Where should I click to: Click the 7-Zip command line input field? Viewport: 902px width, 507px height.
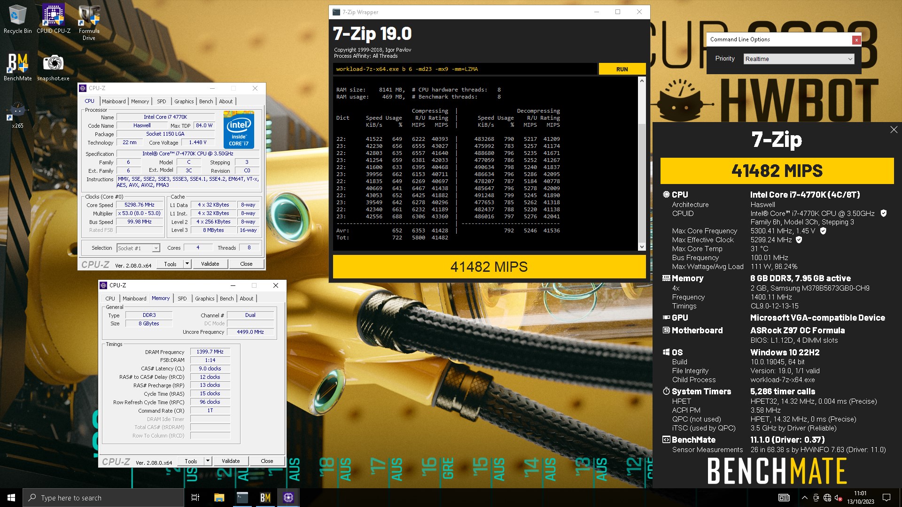[465, 69]
